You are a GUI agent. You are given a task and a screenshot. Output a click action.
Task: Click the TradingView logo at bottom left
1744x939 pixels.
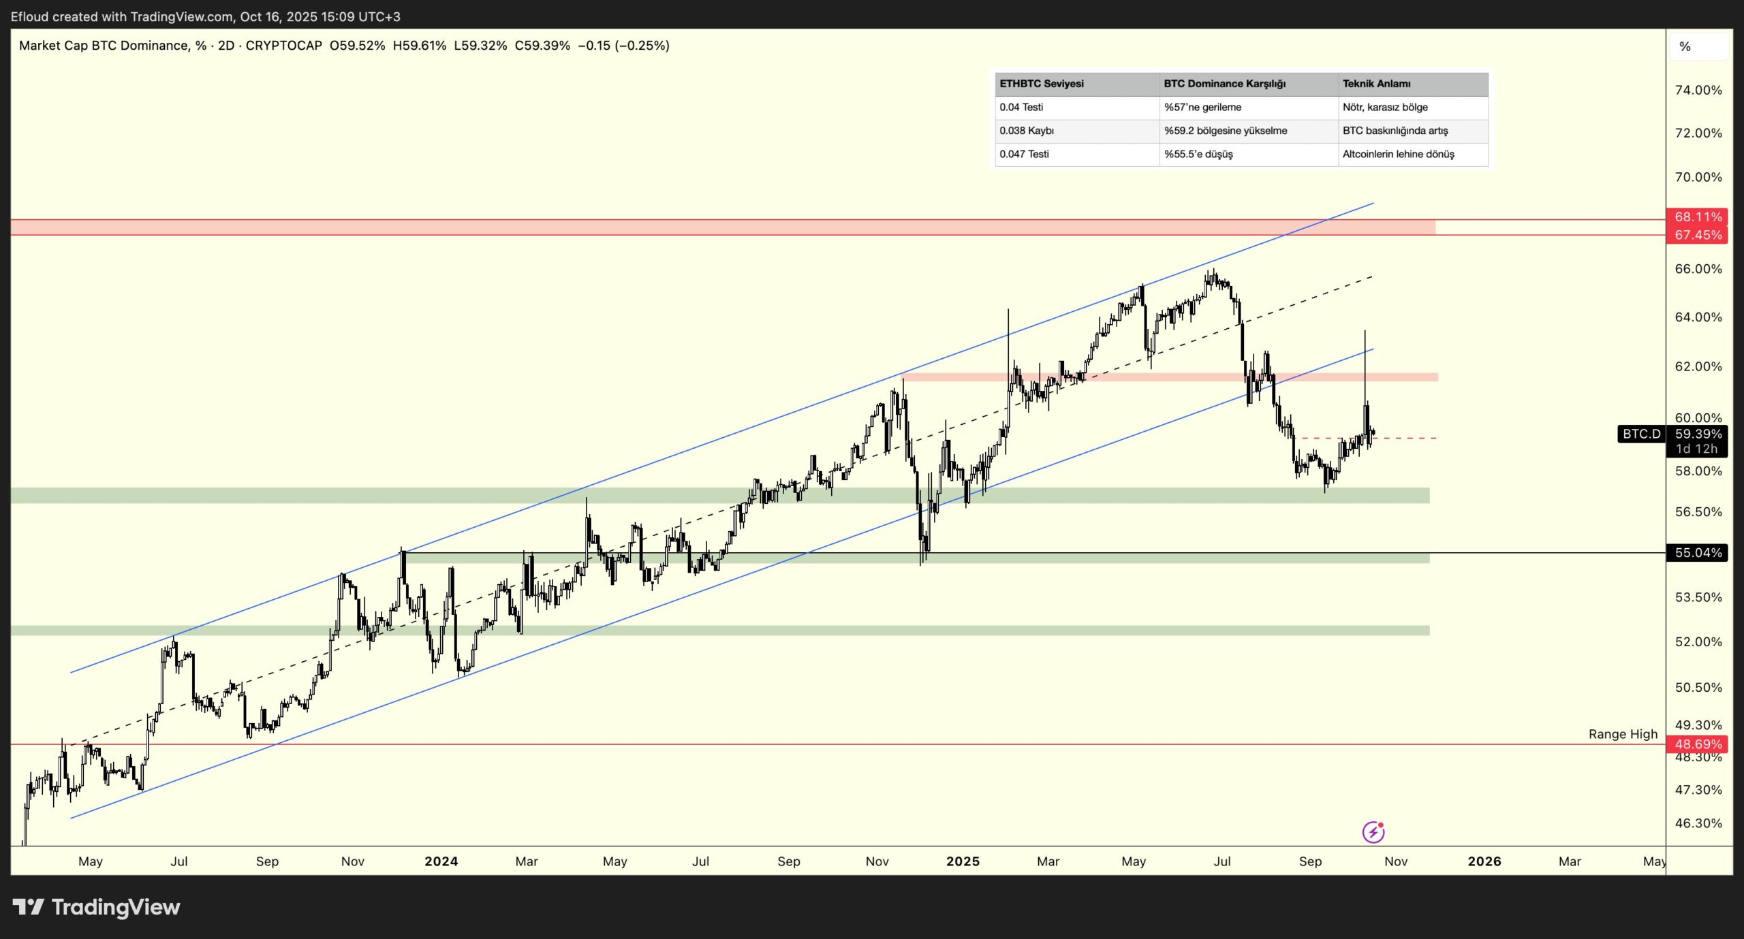tap(96, 907)
